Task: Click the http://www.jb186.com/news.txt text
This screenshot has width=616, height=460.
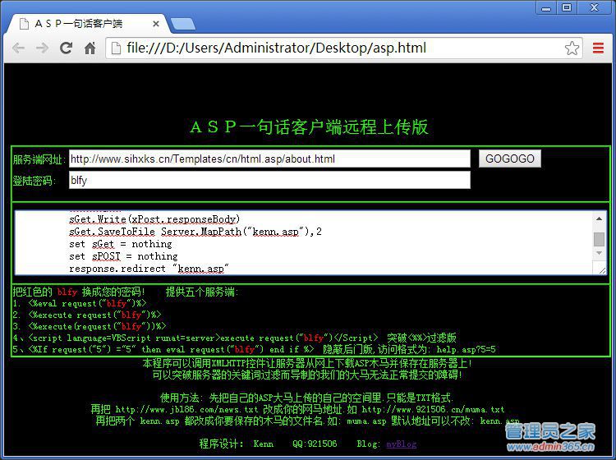Action: [186, 409]
